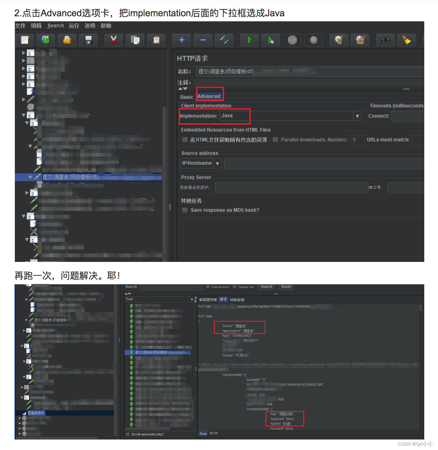Image resolution: width=438 pixels, height=450 pixels.
Task: Select the Raw tab
Action: 203,433
